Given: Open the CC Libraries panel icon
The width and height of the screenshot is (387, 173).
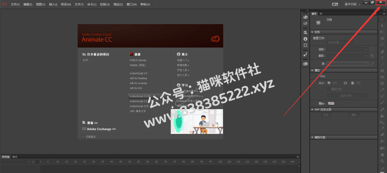Looking at the screenshot, I should pyautogui.click(x=305, y=64).
